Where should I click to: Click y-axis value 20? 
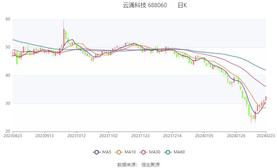[8, 131]
